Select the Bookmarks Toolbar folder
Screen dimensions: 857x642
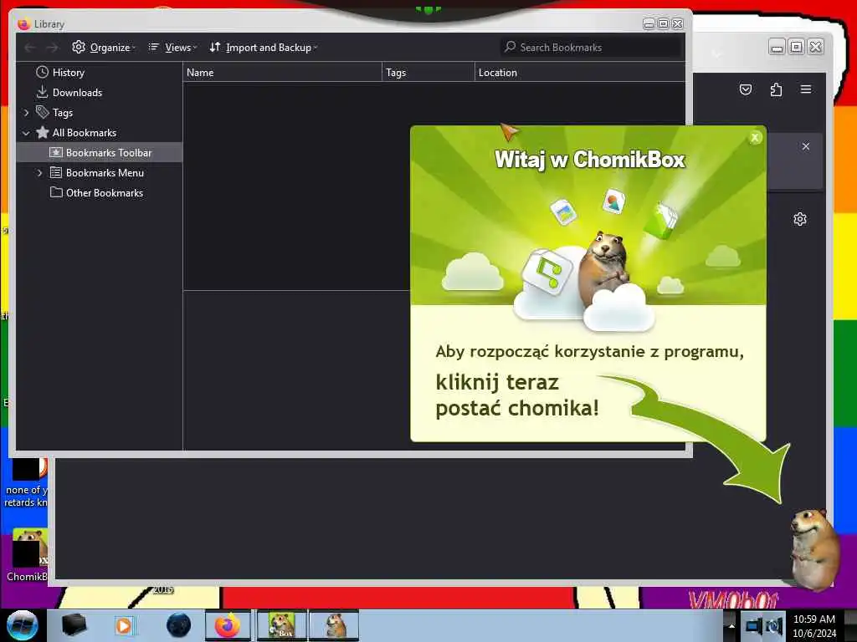pyautogui.click(x=109, y=153)
